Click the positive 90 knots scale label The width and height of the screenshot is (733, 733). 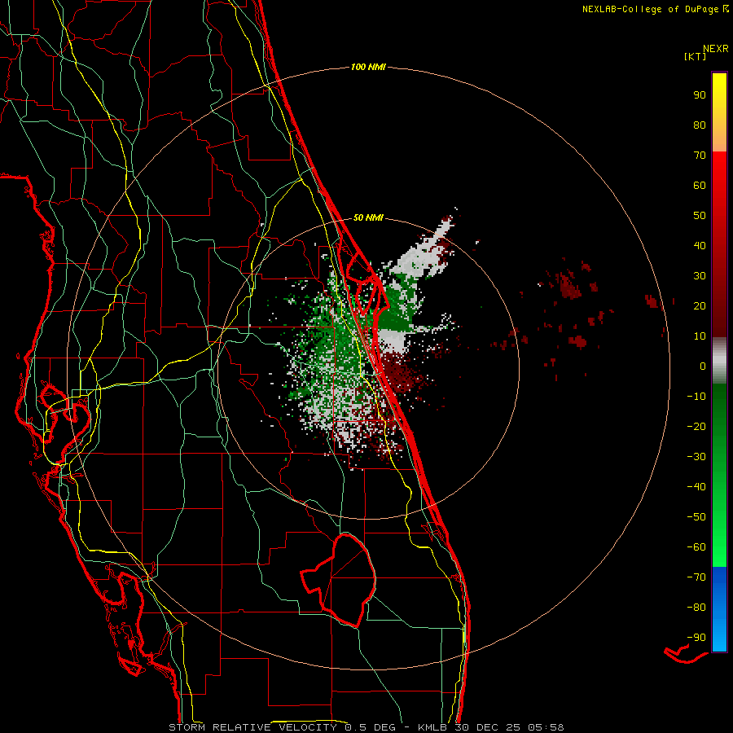click(x=700, y=95)
